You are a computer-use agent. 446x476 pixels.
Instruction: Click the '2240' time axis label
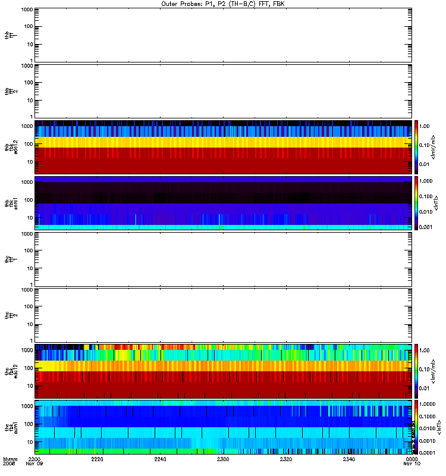point(160,459)
